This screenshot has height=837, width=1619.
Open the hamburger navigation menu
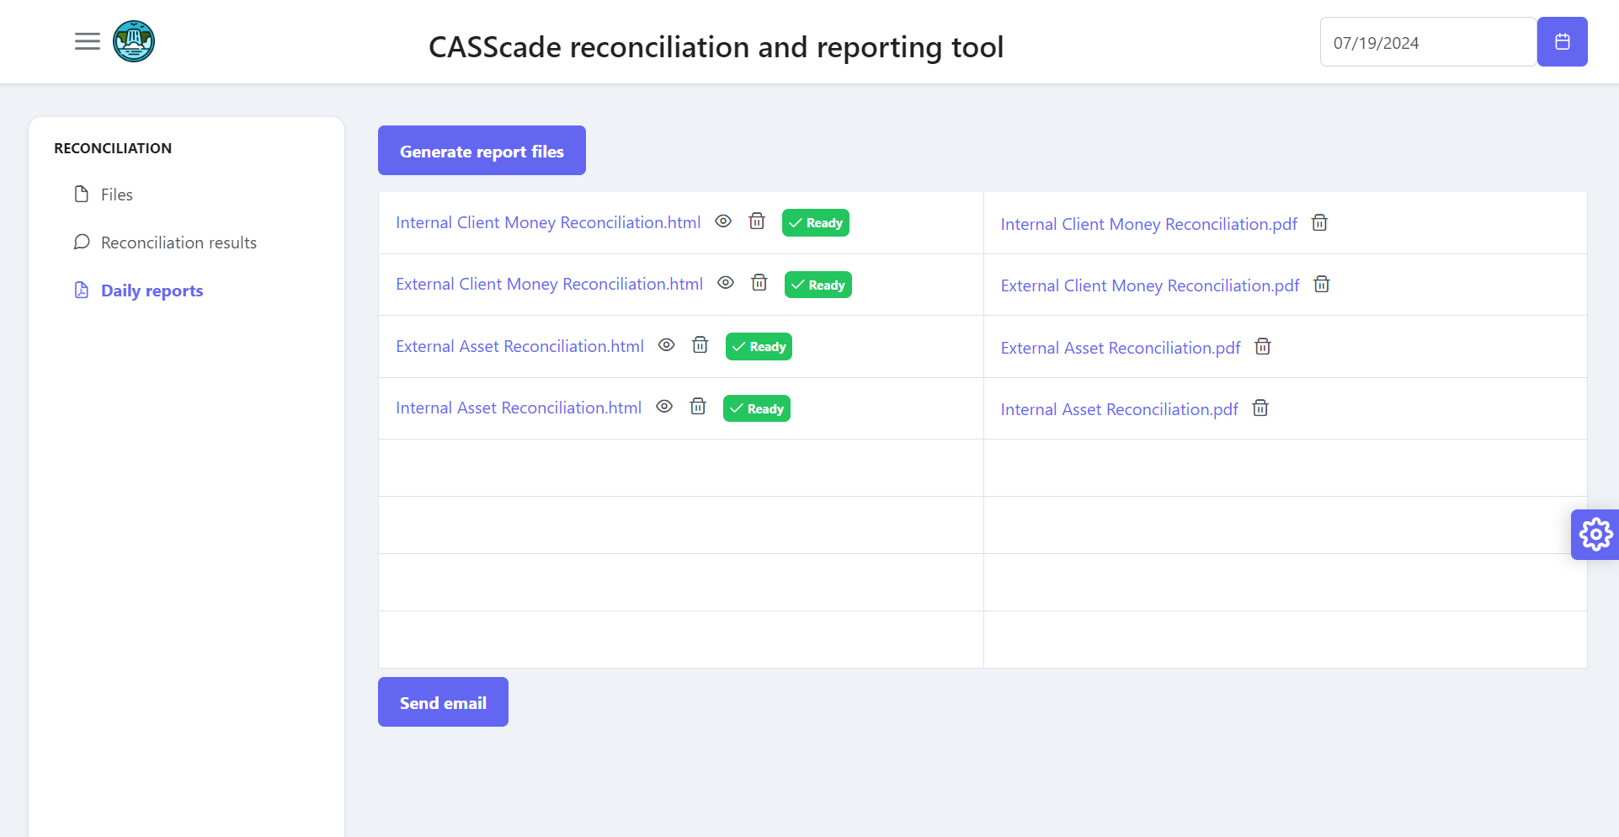[x=87, y=40]
